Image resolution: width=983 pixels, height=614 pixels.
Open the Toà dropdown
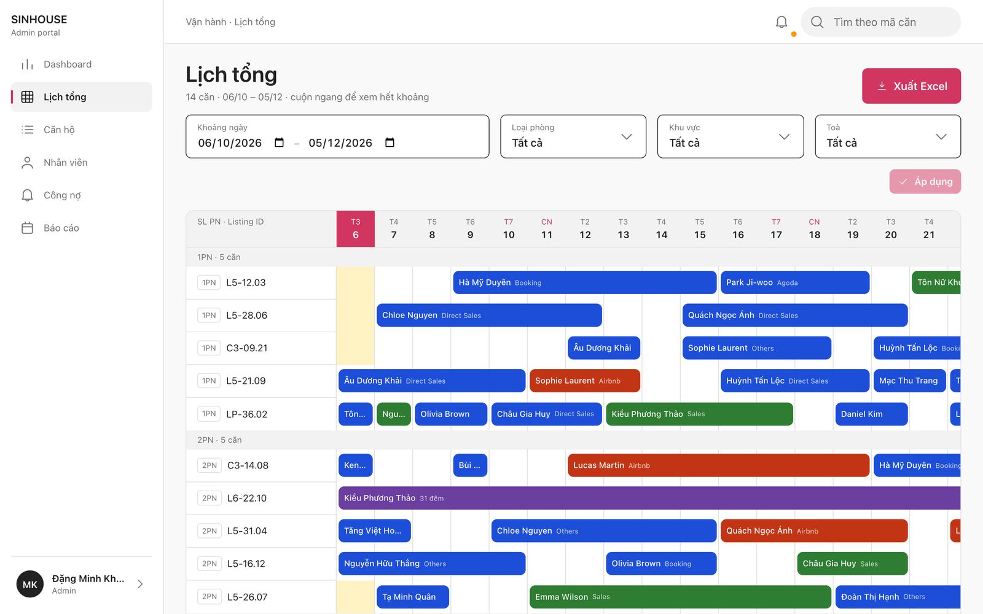tap(888, 136)
